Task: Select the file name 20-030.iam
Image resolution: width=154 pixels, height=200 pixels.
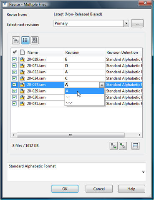Action: [x=36, y=97]
